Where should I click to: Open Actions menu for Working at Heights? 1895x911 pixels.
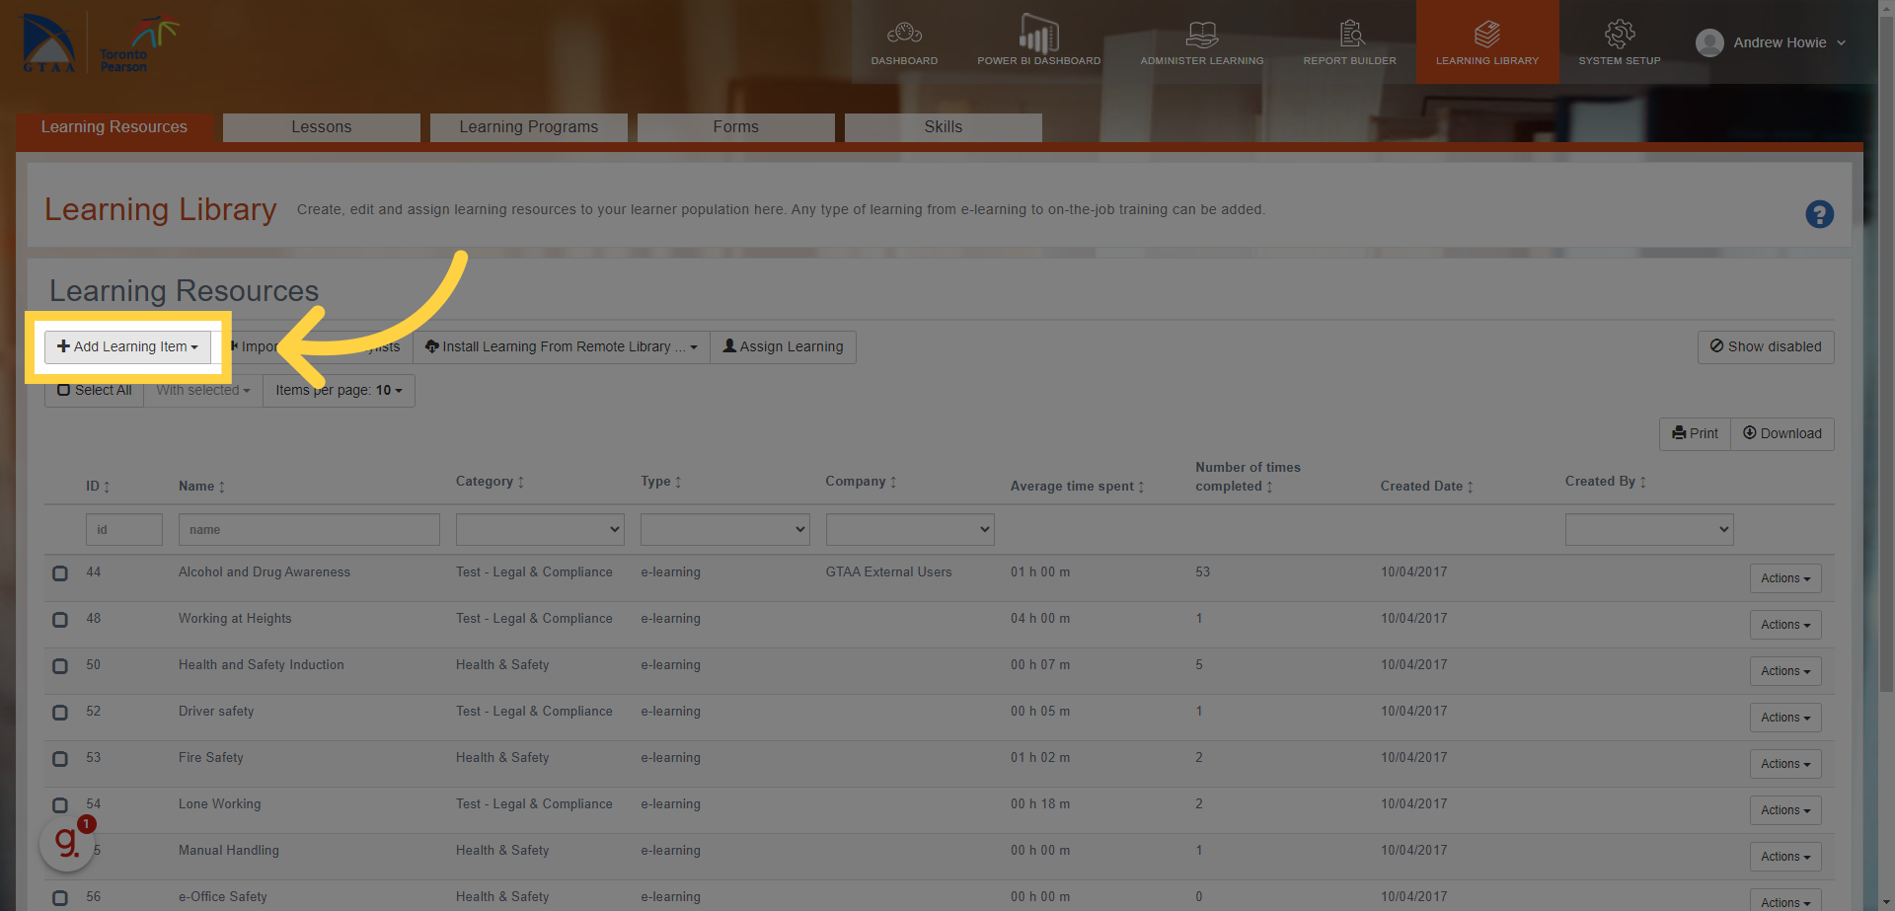pyautogui.click(x=1785, y=625)
